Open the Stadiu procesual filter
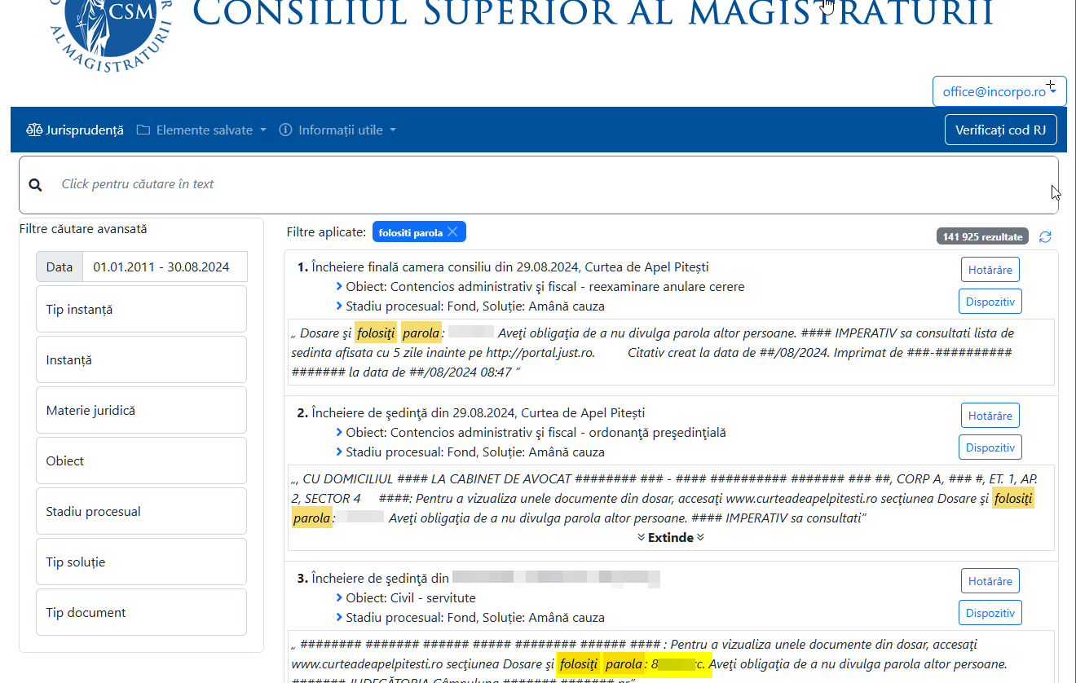The height and width of the screenshot is (683, 1076). click(x=141, y=512)
